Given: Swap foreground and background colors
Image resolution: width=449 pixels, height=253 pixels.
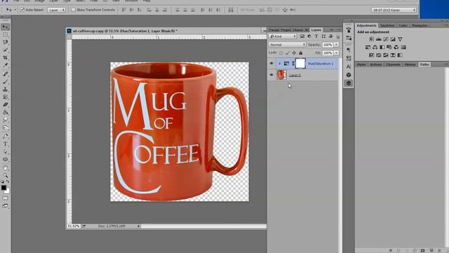Looking at the screenshot, I should click(x=8, y=182).
